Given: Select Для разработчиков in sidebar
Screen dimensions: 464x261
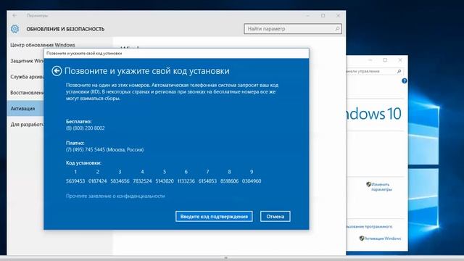Looking at the screenshot, I should tap(27, 125).
